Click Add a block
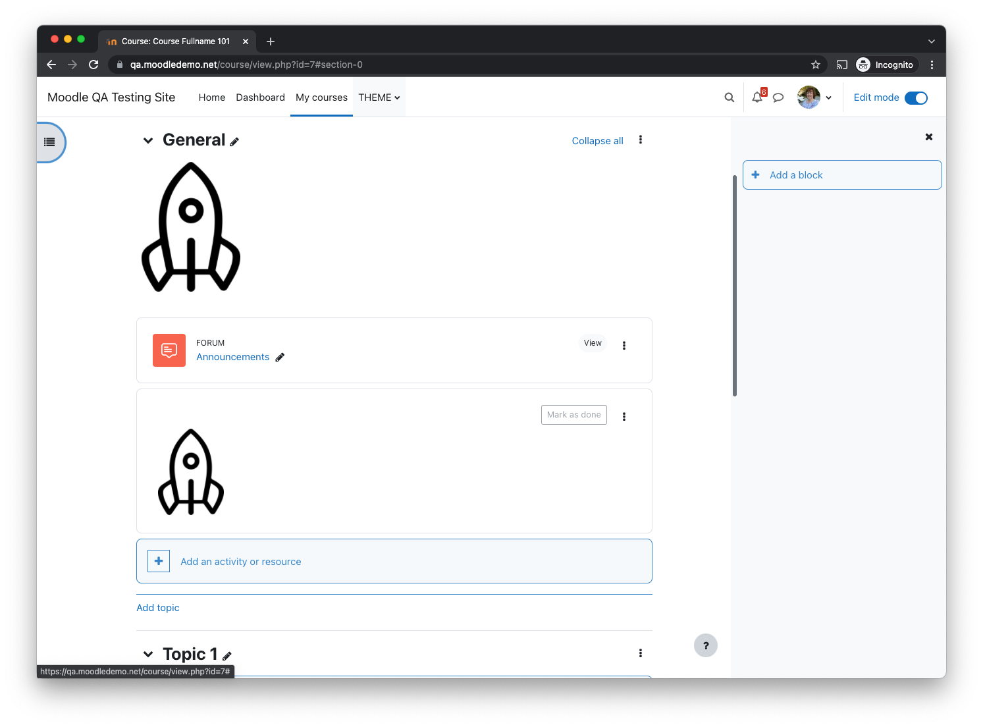The image size is (983, 727). point(842,175)
